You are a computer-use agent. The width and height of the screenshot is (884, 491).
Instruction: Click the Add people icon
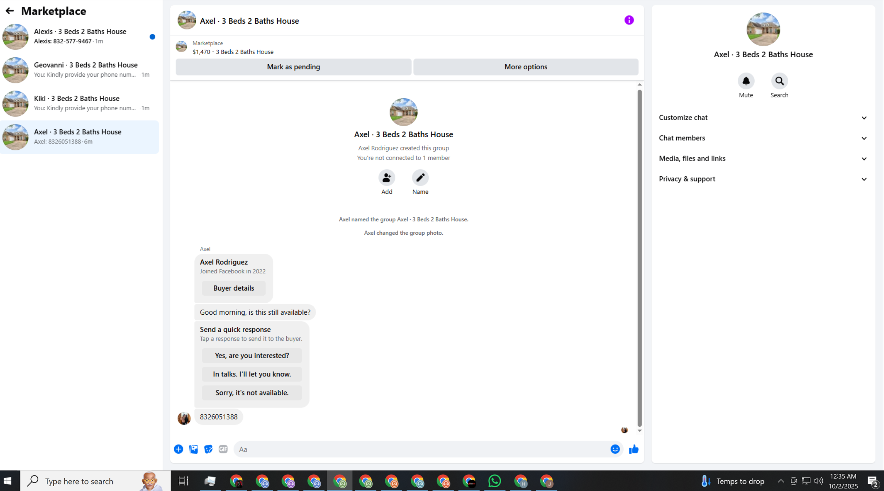[x=386, y=178]
